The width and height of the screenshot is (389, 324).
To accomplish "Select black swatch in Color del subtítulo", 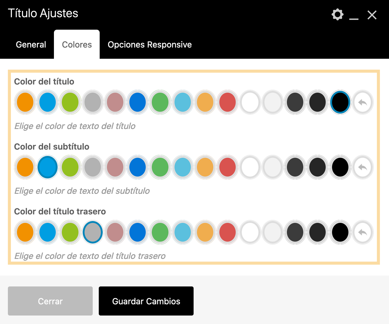I will (x=340, y=167).
